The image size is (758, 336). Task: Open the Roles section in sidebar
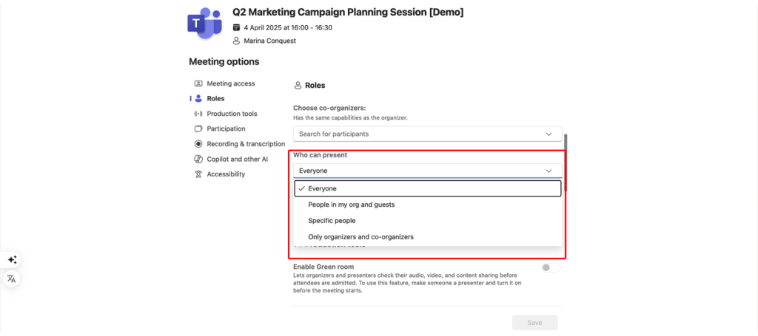[215, 98]
